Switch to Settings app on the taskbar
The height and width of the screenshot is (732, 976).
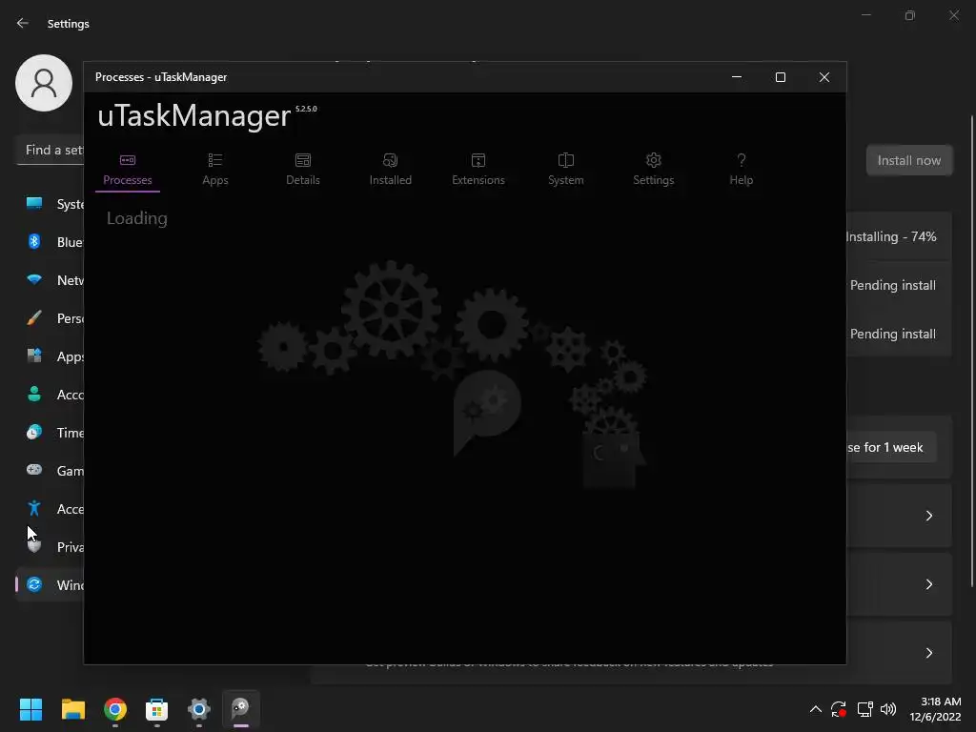[x=199, y=709]
